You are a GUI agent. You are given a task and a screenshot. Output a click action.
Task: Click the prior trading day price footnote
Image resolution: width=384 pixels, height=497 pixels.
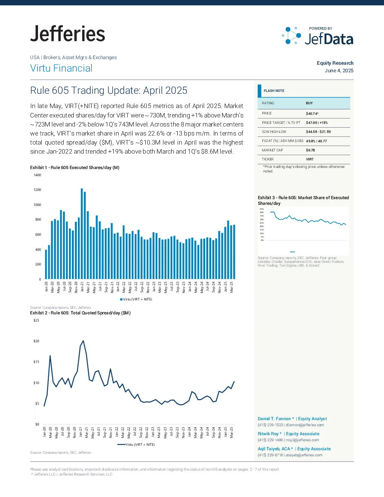(304, 169)
